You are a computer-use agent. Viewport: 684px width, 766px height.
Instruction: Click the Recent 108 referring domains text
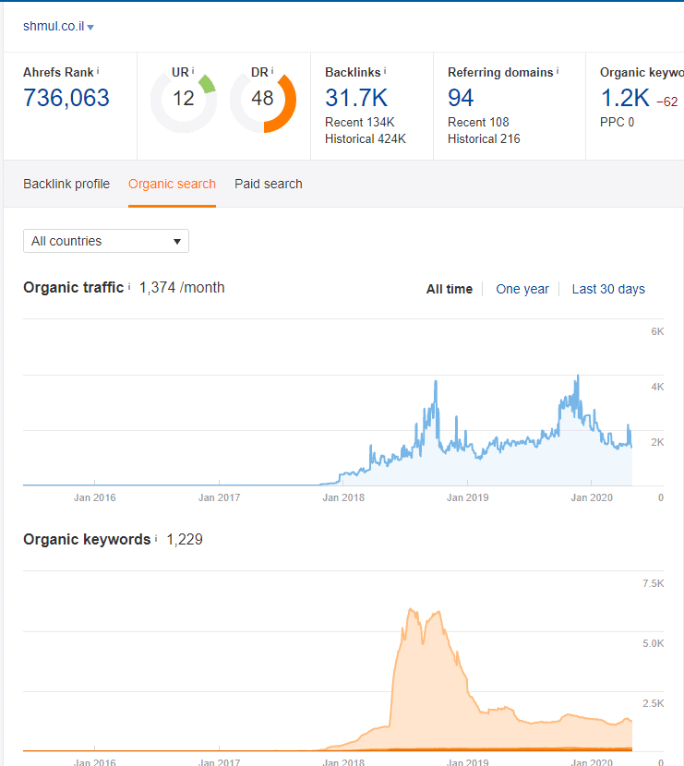click(478, 122)
